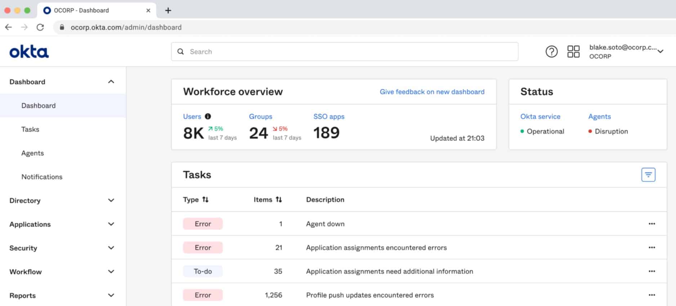
Task: Open Agents in the sidebar
Action: pos(32,153)
